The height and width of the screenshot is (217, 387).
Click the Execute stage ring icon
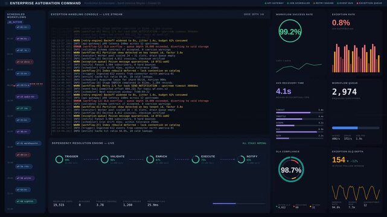[x=196, y=159]
